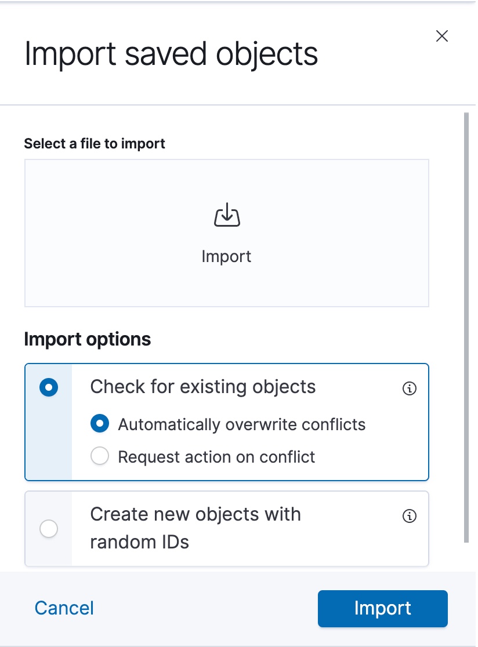The width and height of the screenshot is (478, 647).
Task: Choose Request action on conflict radio circle
Action: point(100,457)
